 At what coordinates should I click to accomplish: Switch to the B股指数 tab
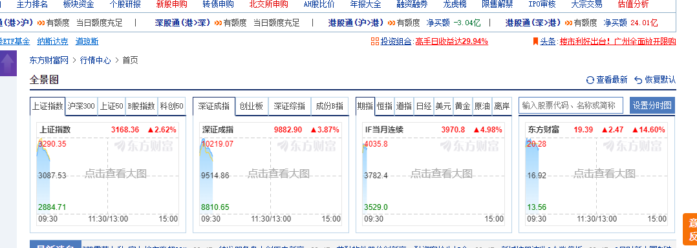click(x=142, y=107)
